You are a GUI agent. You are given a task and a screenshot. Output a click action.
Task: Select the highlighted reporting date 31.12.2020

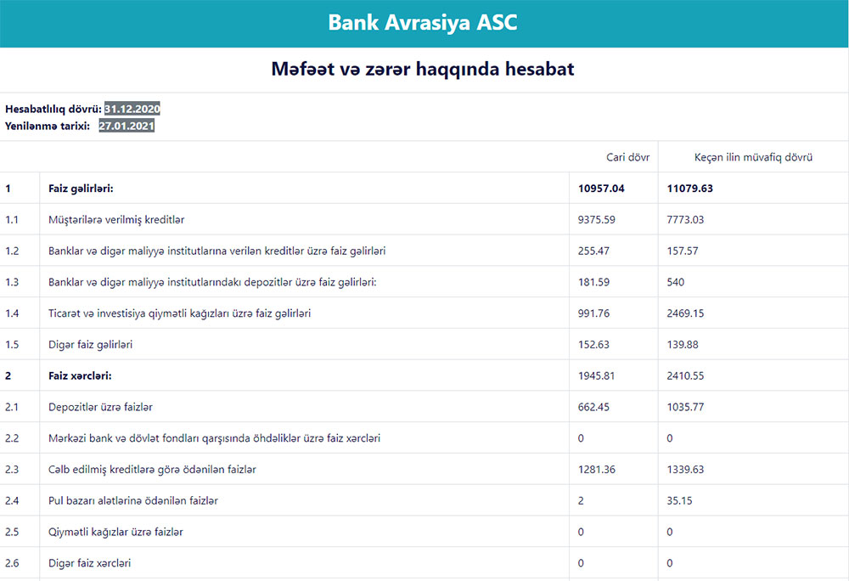coord(132,110)
